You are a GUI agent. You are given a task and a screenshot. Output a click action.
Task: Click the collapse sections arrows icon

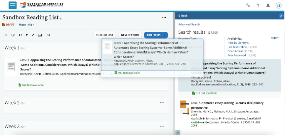tap(33, 35)
